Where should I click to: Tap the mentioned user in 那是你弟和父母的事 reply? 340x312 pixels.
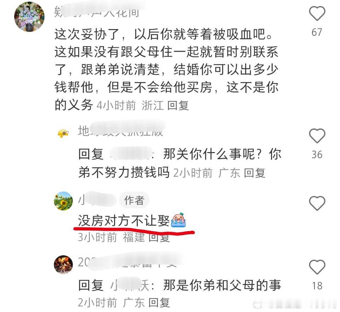tap(130, 285)
